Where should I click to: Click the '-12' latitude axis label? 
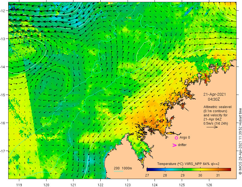(x=3, y=11)
